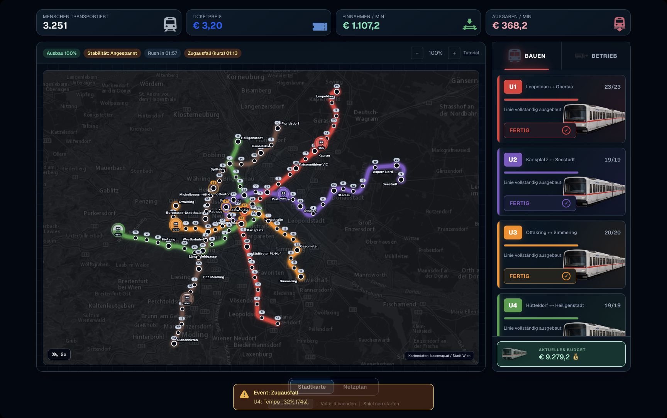This screenshot has height=418, width=667.
Task: Open the Bauen tab
Action: coord(526,56)
